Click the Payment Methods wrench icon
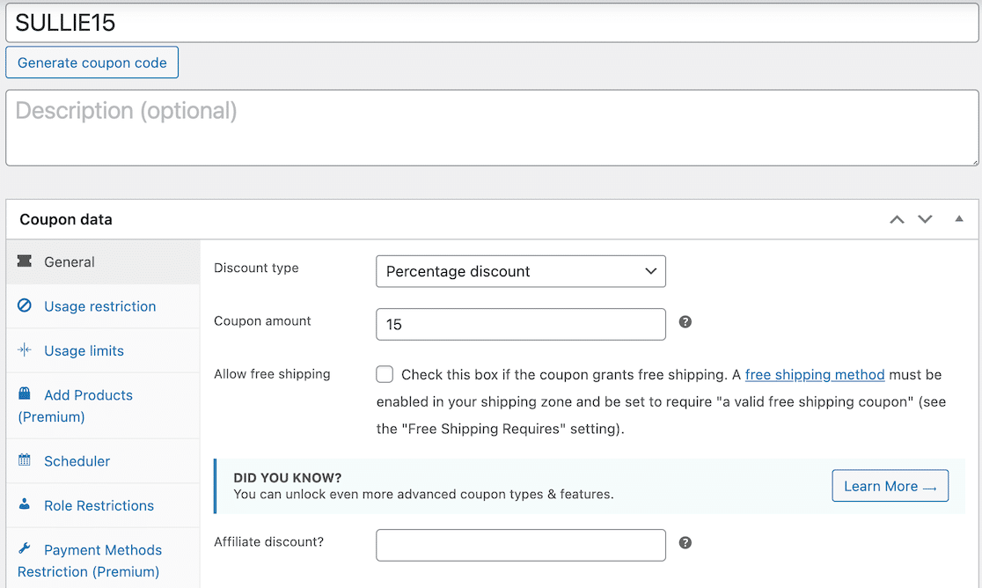Image resolution: width=982 pixels, height=588 pixels. pos(26,549)
